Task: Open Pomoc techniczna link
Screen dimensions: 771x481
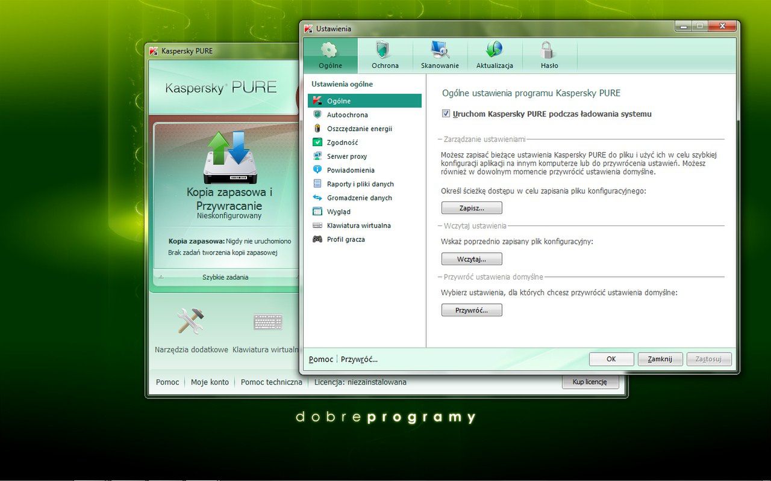Action: click(x=272, y=382)
